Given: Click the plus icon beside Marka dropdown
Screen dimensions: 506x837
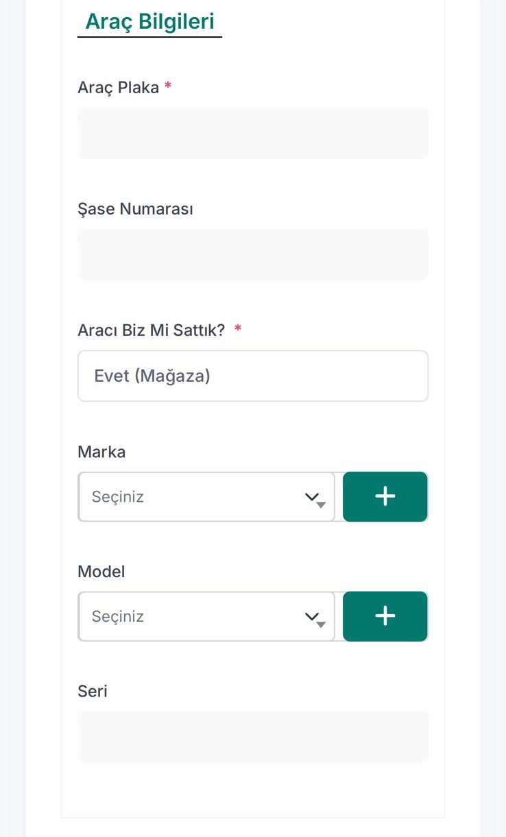Looking at the screenshot, I should (385, 496).
